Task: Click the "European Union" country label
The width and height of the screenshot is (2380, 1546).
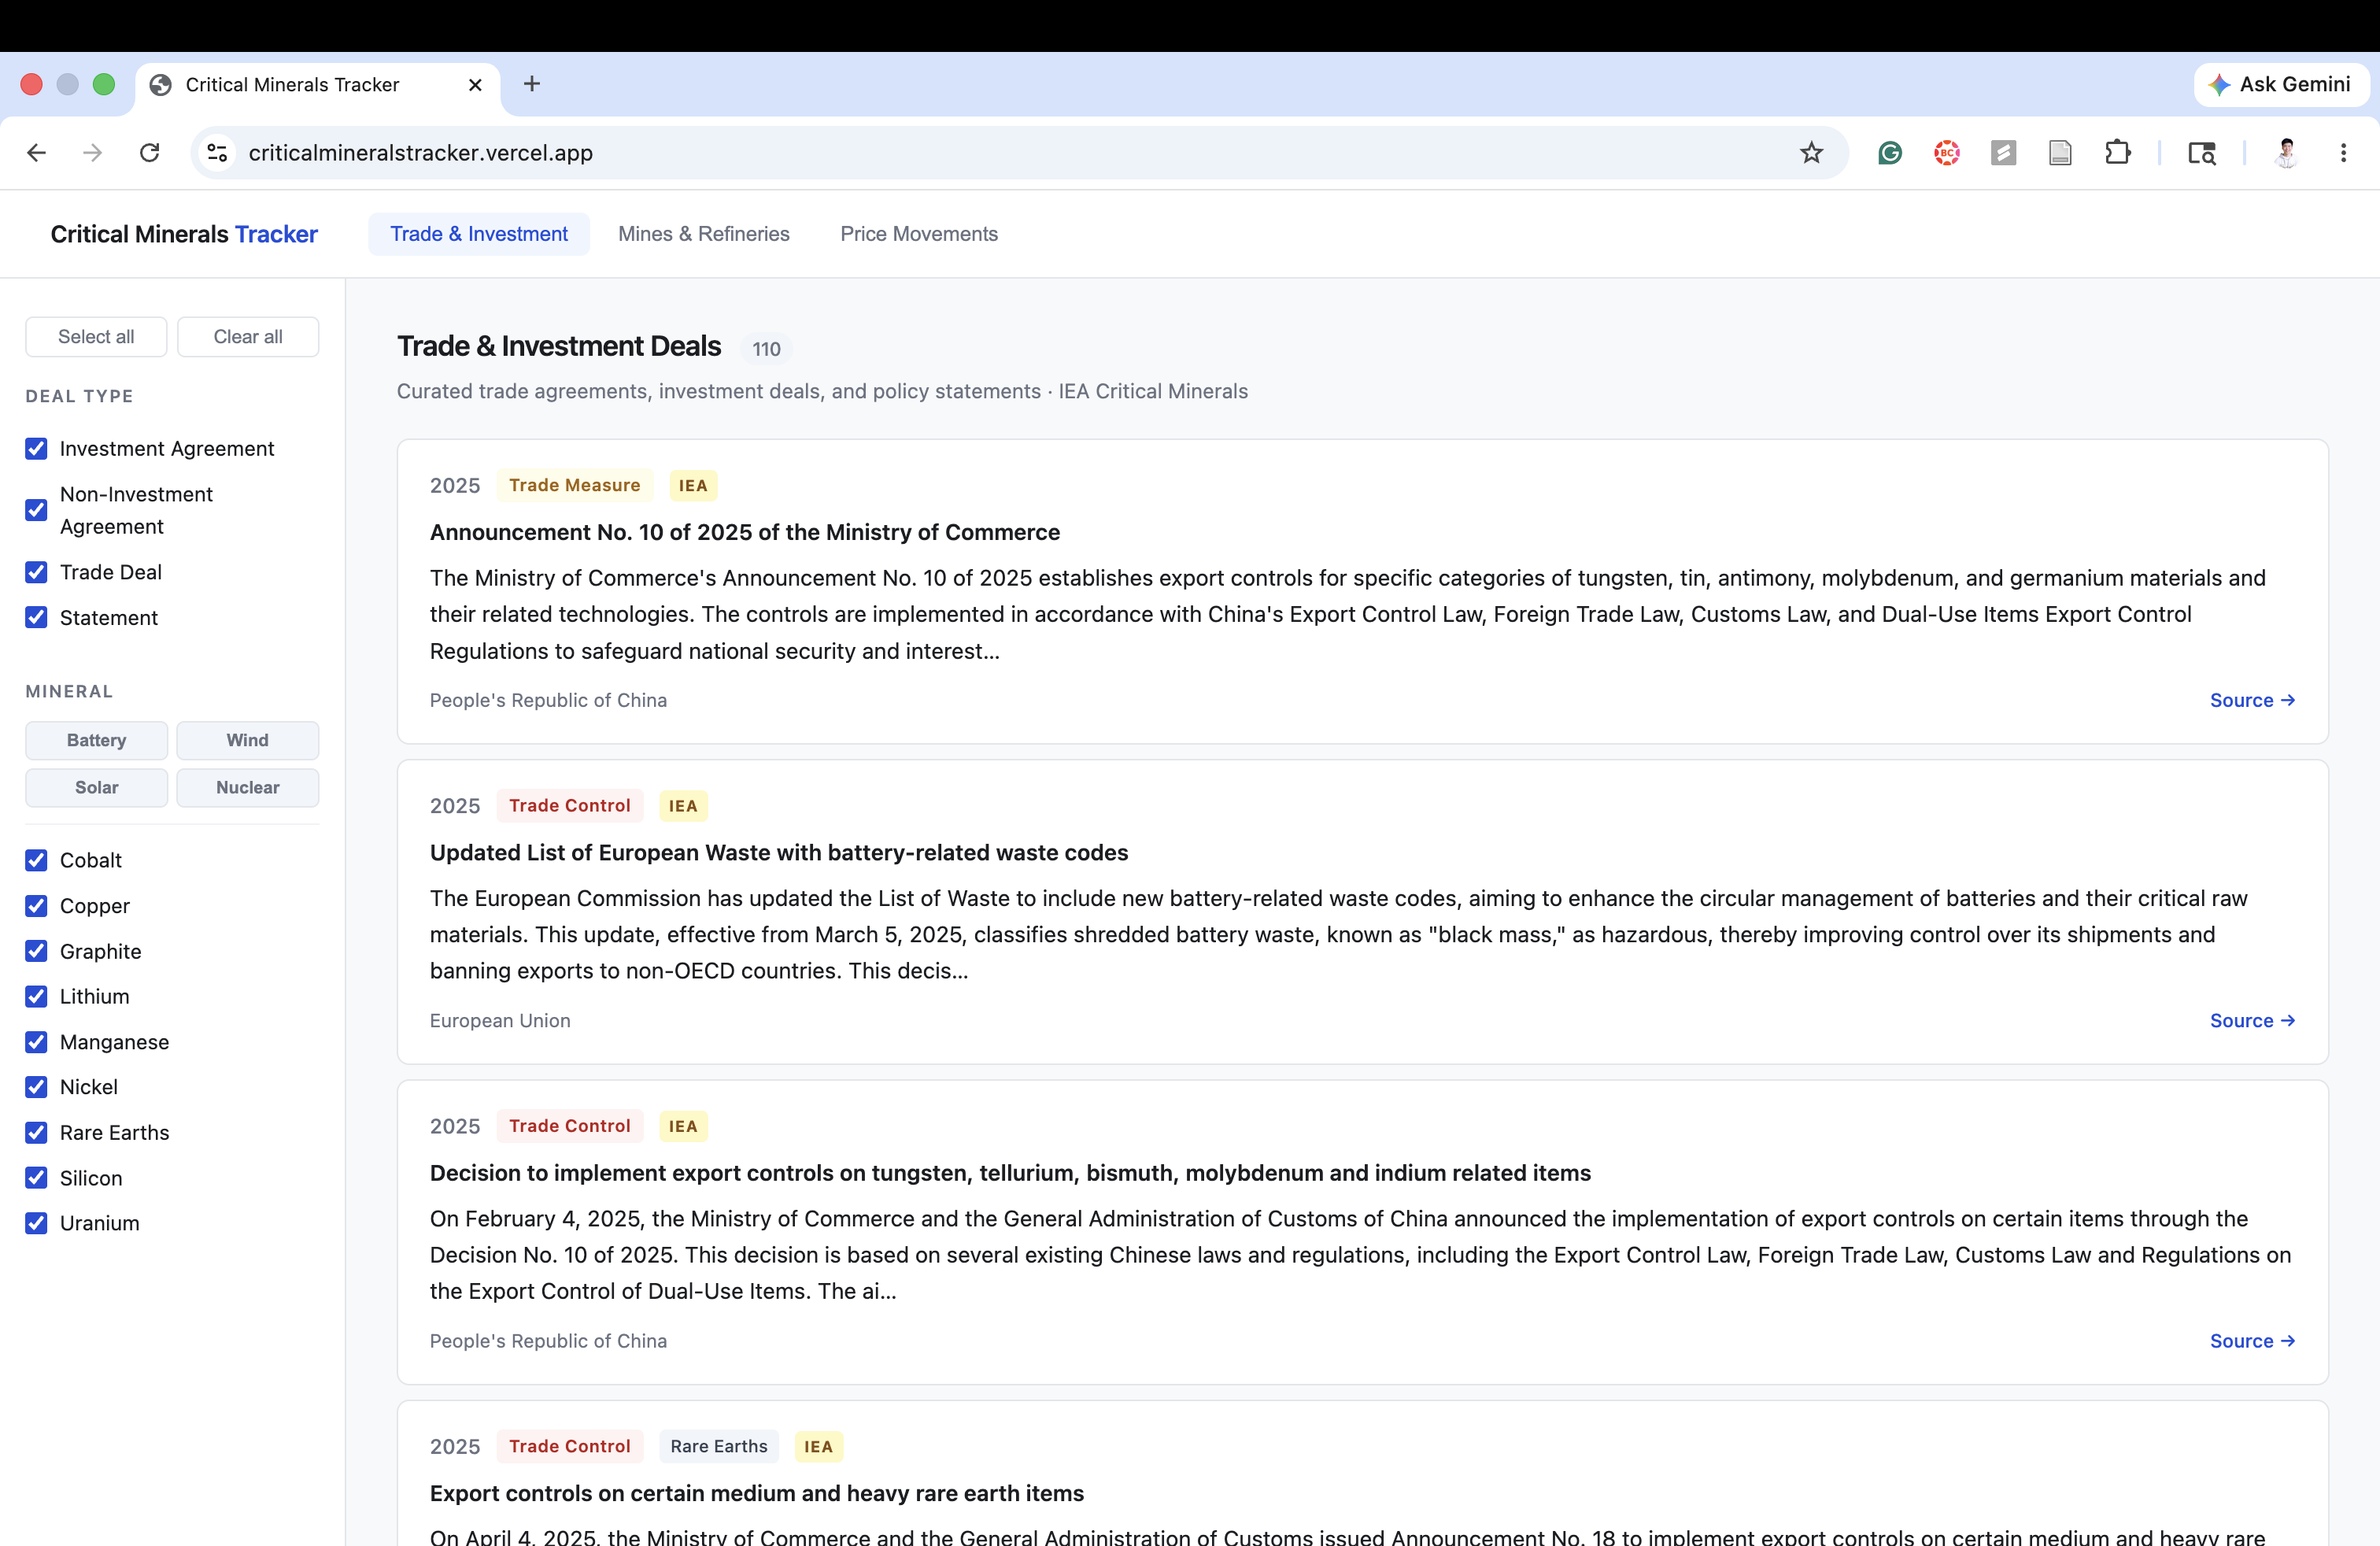Action: 500,1021
